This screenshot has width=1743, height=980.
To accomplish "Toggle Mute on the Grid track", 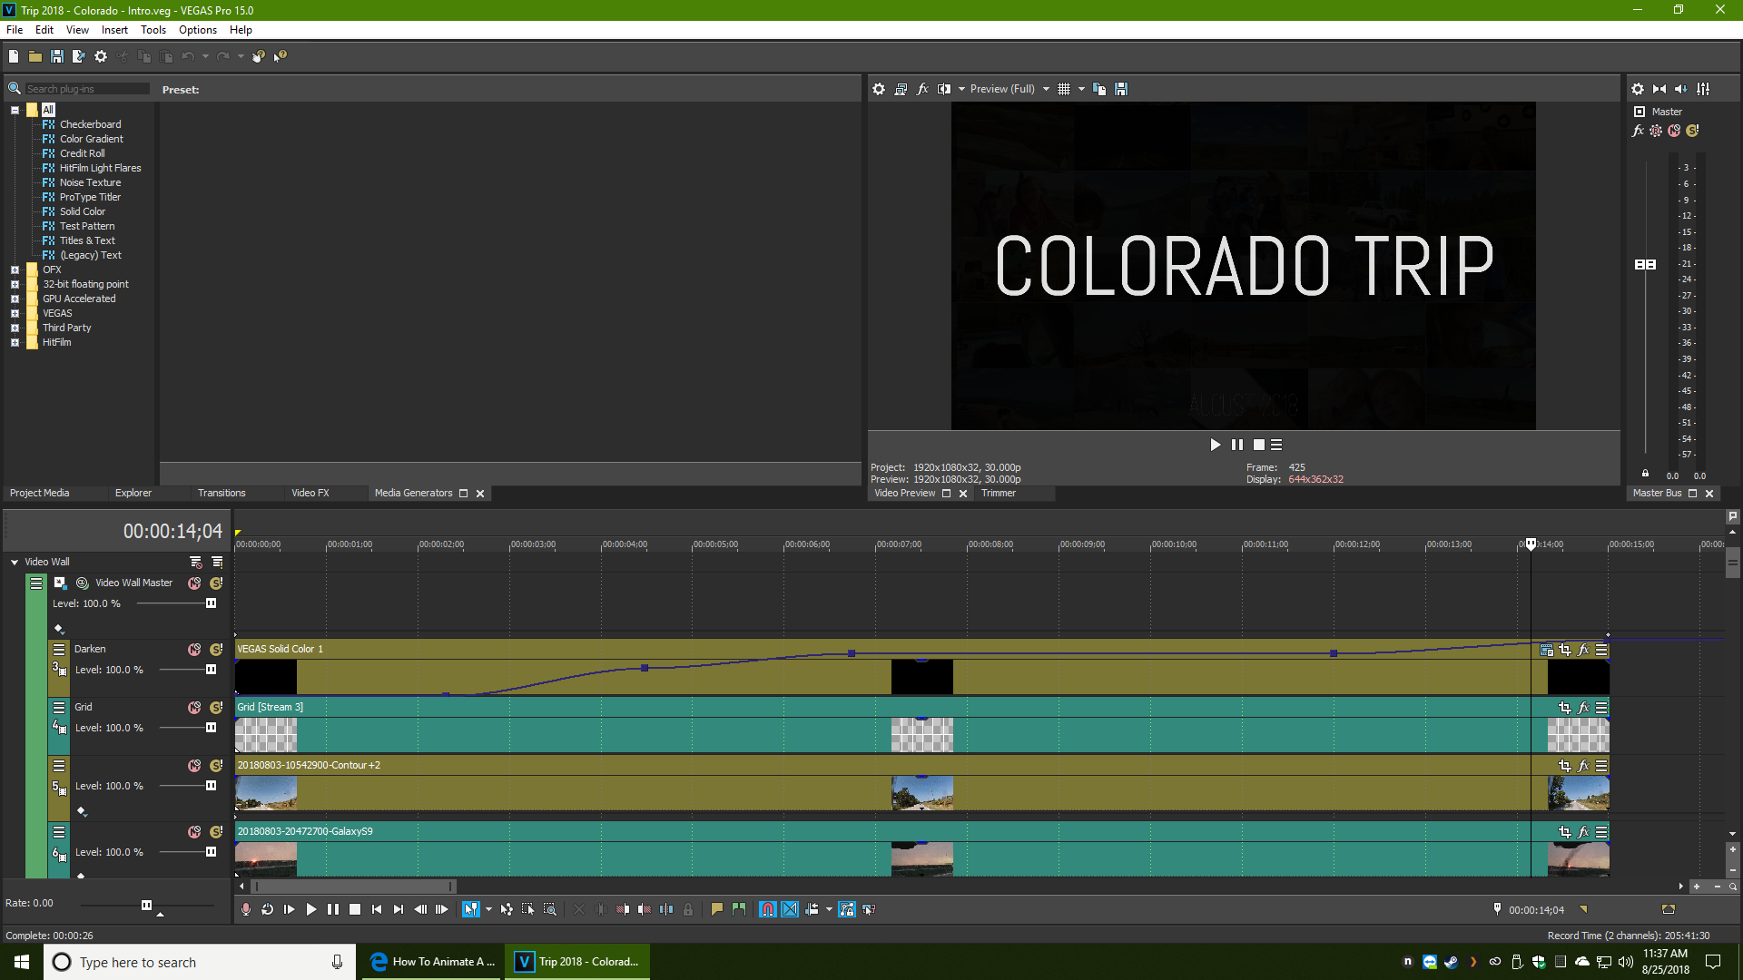I will click(194, 708).
